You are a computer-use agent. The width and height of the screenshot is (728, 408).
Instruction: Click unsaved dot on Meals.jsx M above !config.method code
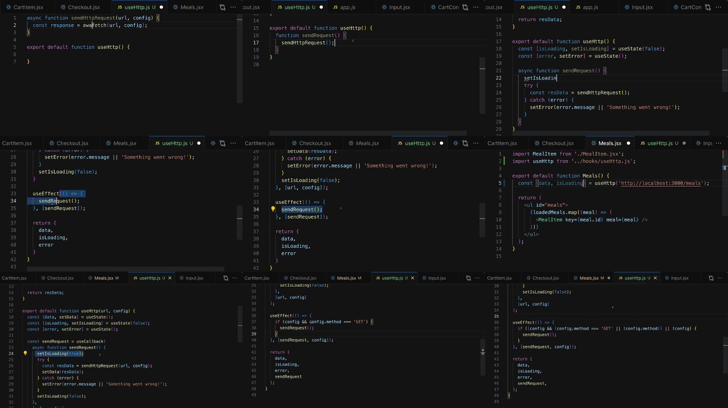click(x=609, y=278)
